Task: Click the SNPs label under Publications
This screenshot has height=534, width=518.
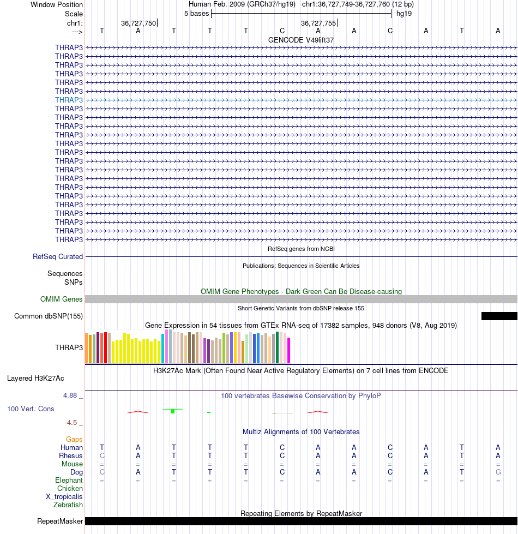Action: 74,283
